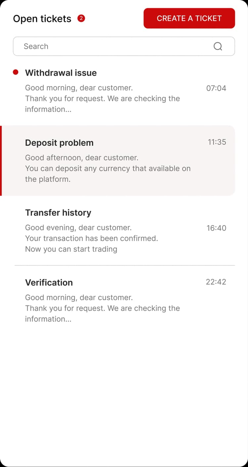The image size is (248, 467).
Task: Click the 16:40 timestamp on Transfer history
Action: 216,228
